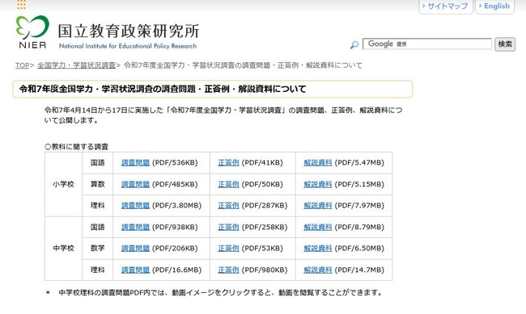Go to TOP breadcrumb link
Image resolution: width=526 pixels, height=314 pixels.
click(x=22, y=65)
